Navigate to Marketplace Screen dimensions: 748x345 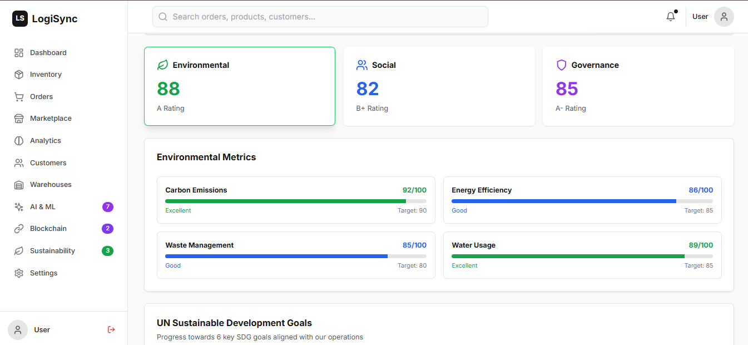click(64, 119)
